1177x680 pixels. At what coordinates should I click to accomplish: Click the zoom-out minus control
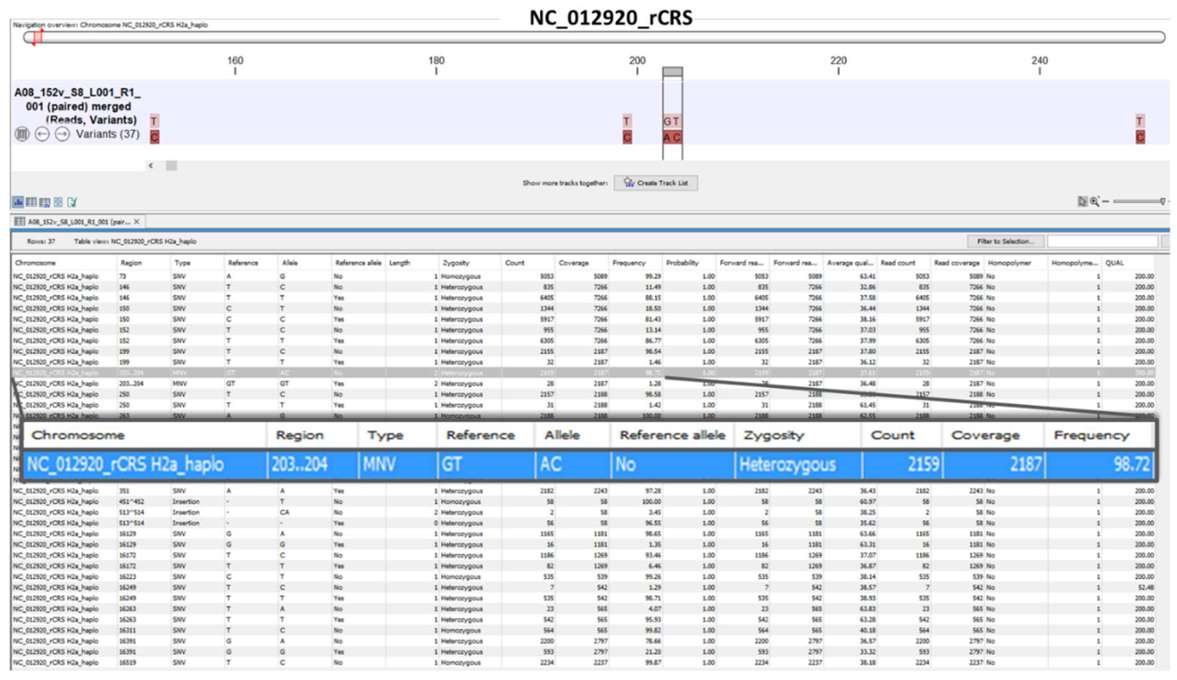[1106, 202]
